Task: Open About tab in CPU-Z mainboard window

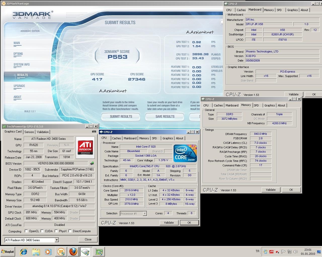Action: [304, 10]
